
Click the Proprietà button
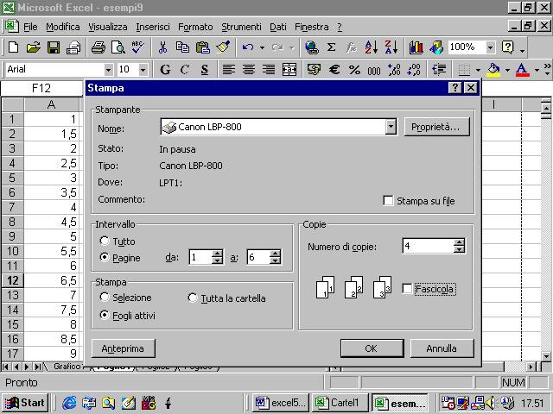click(436, 127)
